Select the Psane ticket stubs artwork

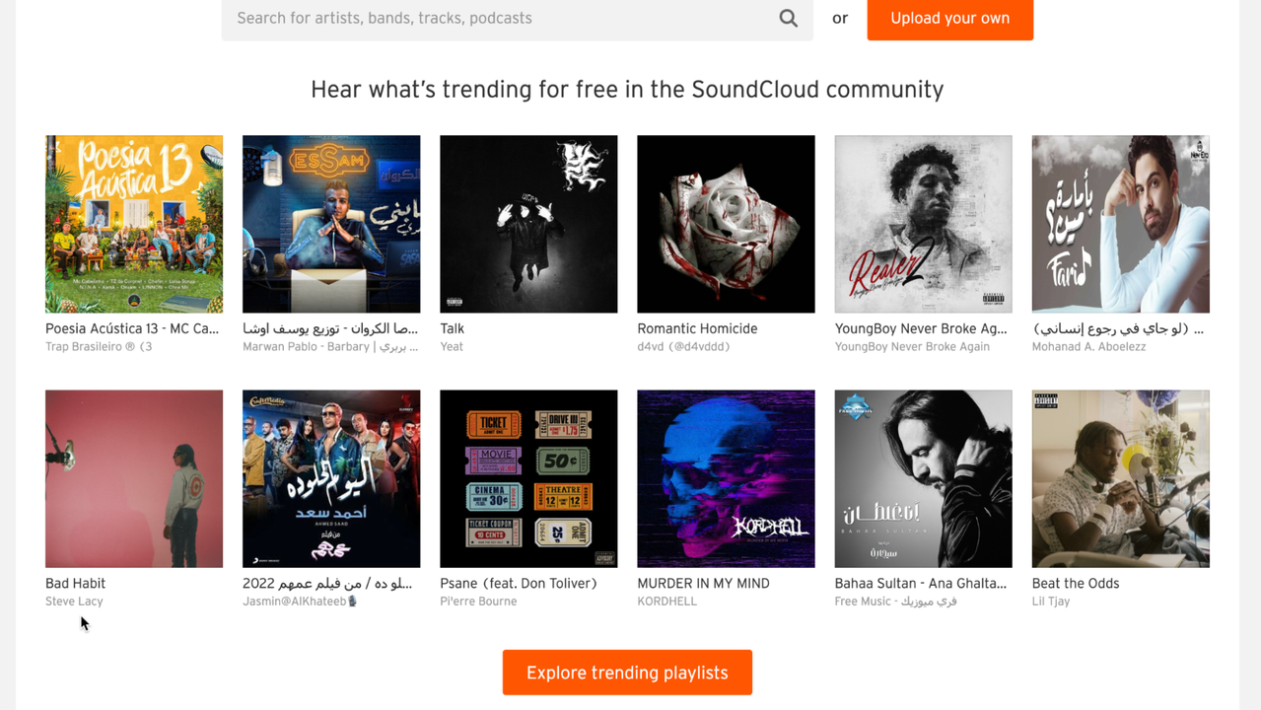[528, 478]
